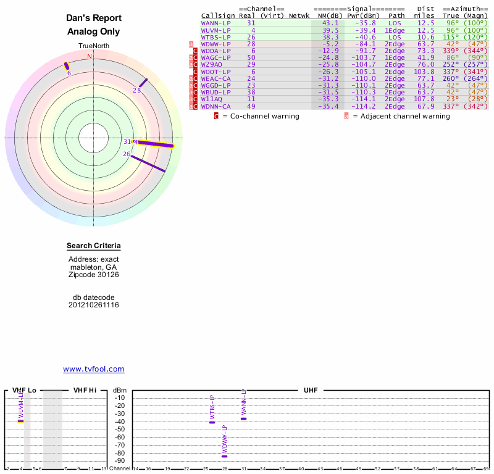Click the pink adjacent channel legend icon
Image resolution: width=494 pixels, height=474 pixels.
[346, 116]
